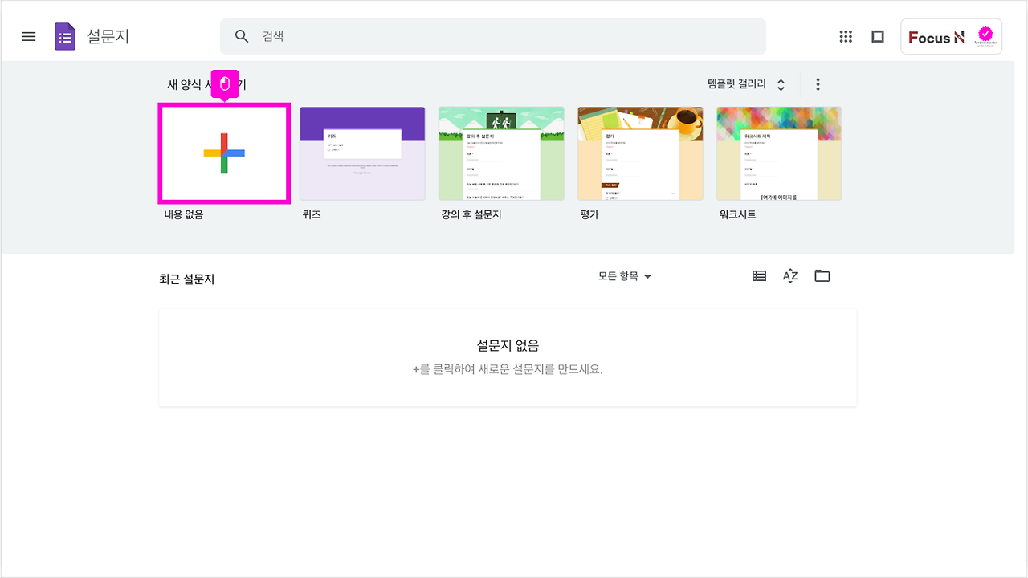This screenshot has height=578, width=1028.
Task: Open the 퀴즈 template
Action: pos(362,153)
